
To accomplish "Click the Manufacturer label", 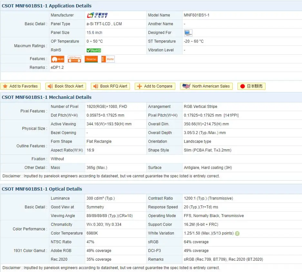I will coord(62,15).
